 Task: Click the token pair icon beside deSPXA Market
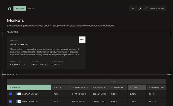pos(19,101)
